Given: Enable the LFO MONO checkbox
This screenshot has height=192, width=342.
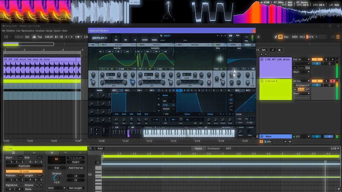Looking at the screenshot, I should click(x=164, y=114).
